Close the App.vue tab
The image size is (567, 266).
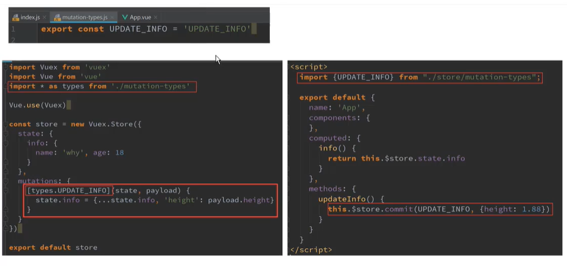click(x=155, y=17)
